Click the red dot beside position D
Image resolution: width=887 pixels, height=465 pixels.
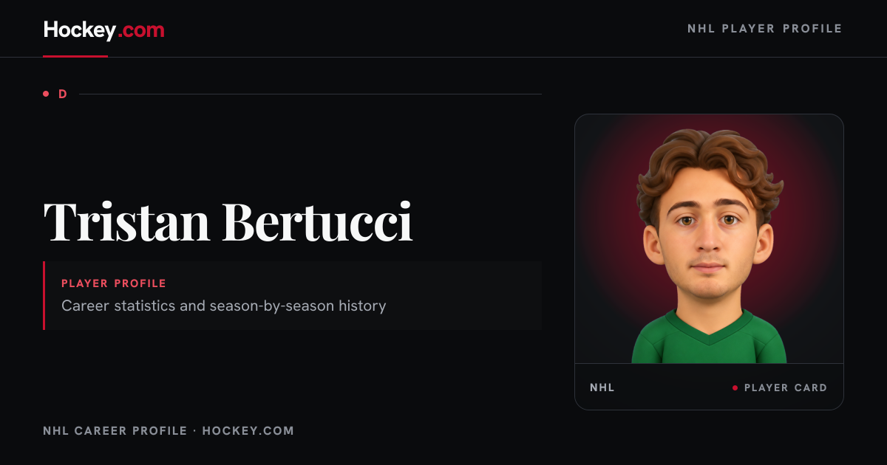tap(46, 94)
